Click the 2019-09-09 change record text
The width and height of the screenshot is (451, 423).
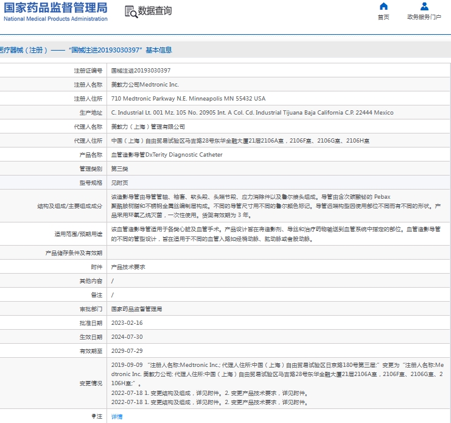[278, 374]
